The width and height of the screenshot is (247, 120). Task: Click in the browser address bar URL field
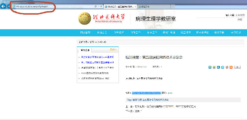[x=52, y=6]
